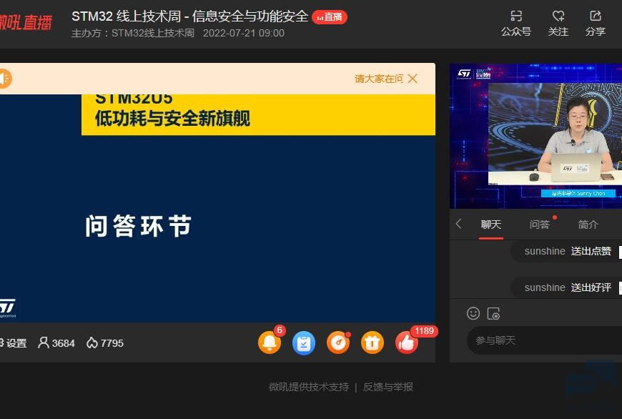Switch to the 简介 tab
The height and width of the screenshot is (419, 622).
tap(588, 225)
